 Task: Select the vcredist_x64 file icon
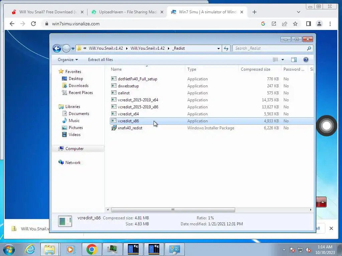click(114, 114)
